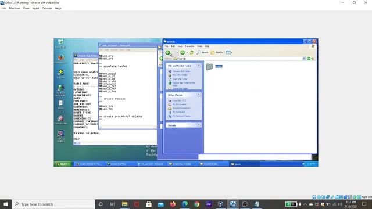The width and height of the screenshot is (372, 209).
Task: Click the XP Start button
Action: [62, 164]
